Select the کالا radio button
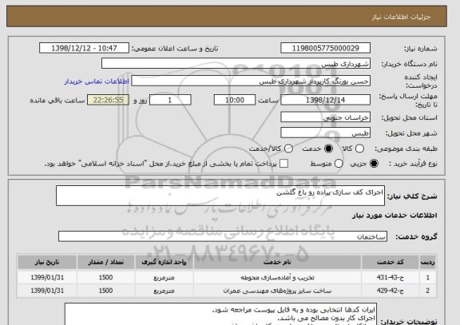The width and height of the screenshot is (460, 325). pos(359,149)
